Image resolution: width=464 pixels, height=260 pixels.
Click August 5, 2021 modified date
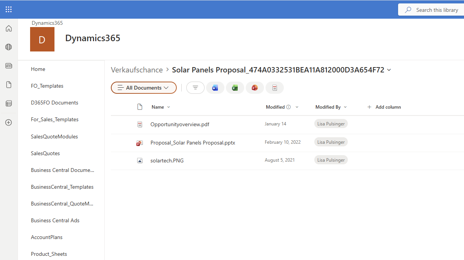pos(280,160)
